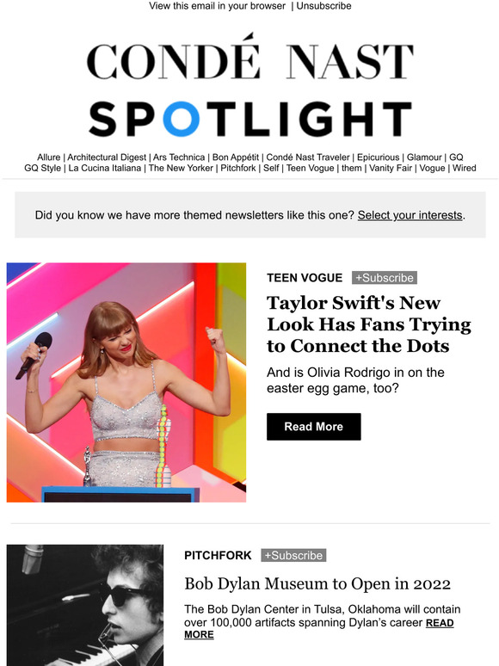Go to Bon Appétit link
The image size is (499, 666).
[x=235, y=157]
